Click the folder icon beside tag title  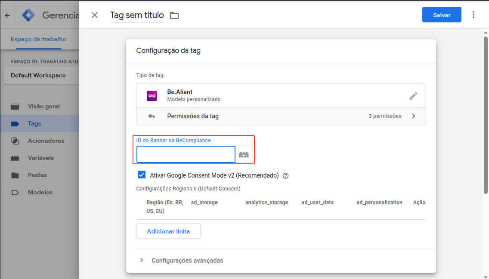[174, 15]
